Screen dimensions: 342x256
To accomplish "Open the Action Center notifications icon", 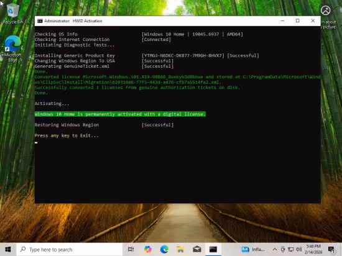I will (x=331, y=250).
